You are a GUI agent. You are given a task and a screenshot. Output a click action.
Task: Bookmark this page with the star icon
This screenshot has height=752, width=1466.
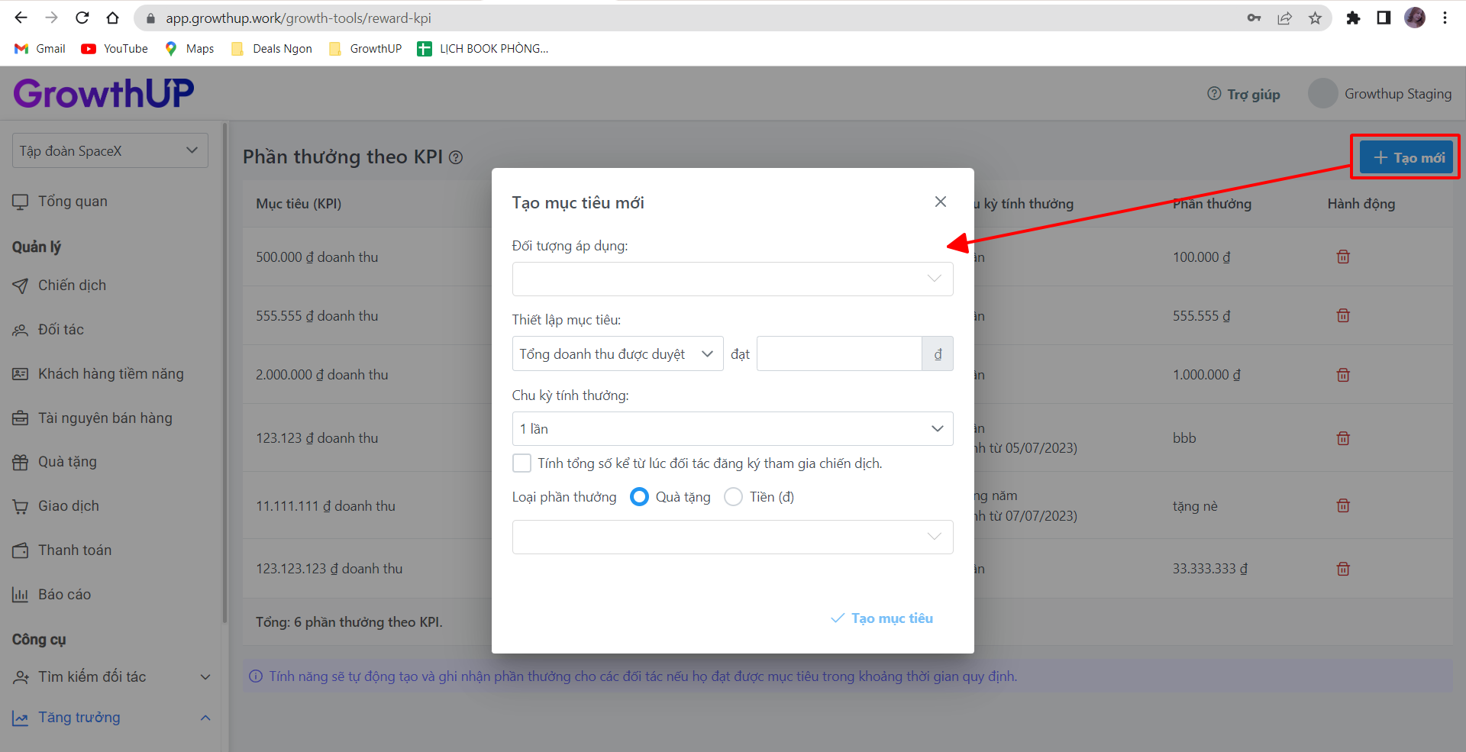coord(1315,18)
